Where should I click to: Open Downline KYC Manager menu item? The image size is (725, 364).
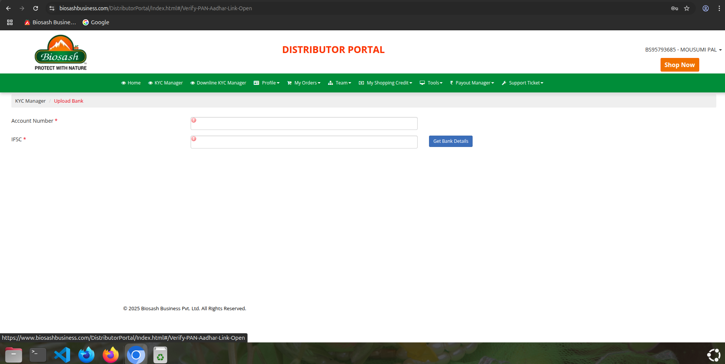pos(218,83)
